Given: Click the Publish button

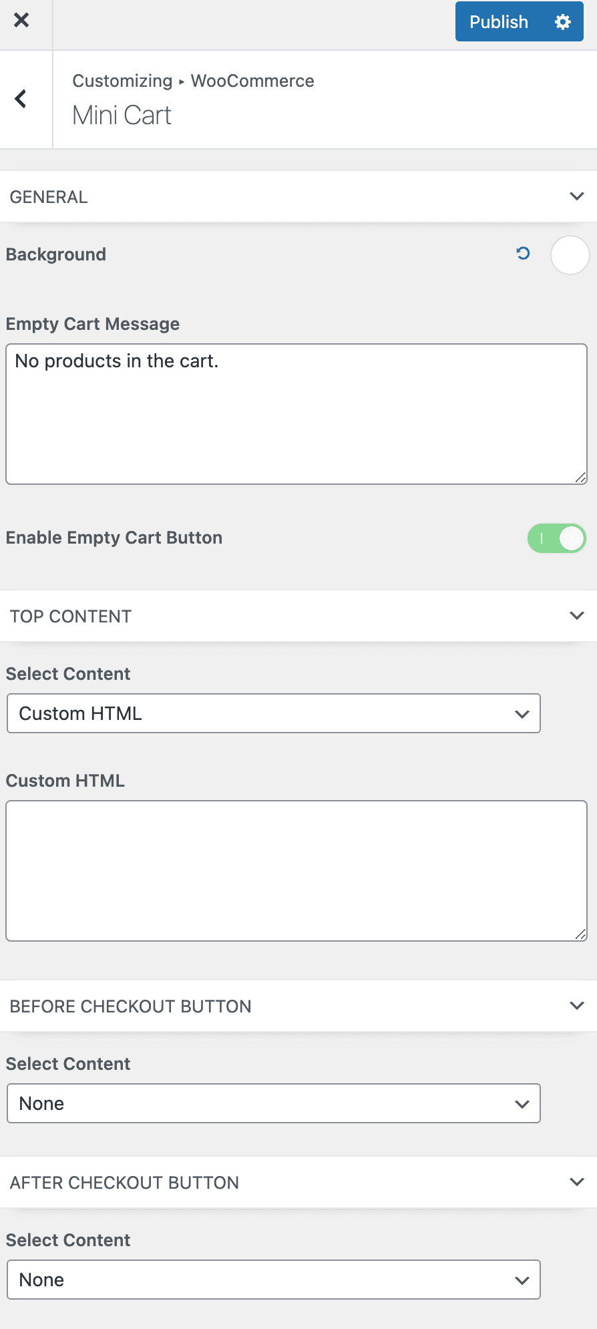Looking at the screenshot, I should point(499,22).
